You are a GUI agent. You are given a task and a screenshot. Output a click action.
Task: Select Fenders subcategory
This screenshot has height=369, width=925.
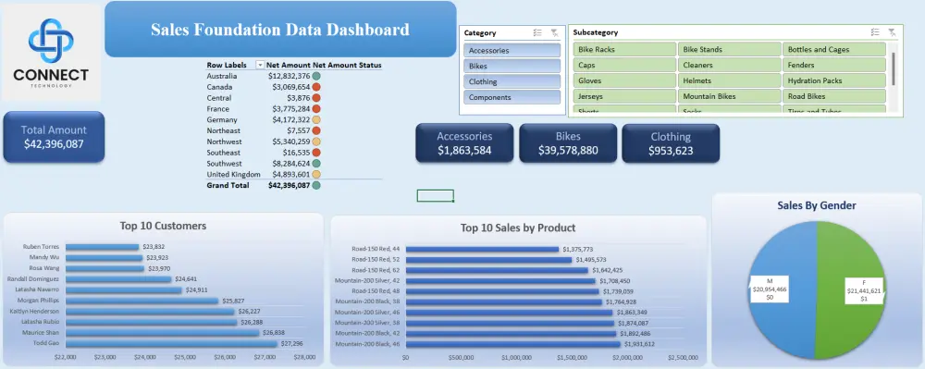click(834, 65)
